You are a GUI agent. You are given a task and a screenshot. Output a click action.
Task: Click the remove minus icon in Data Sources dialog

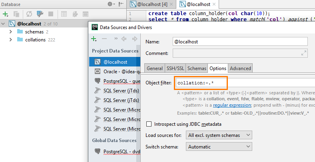[x=104, y=39]
